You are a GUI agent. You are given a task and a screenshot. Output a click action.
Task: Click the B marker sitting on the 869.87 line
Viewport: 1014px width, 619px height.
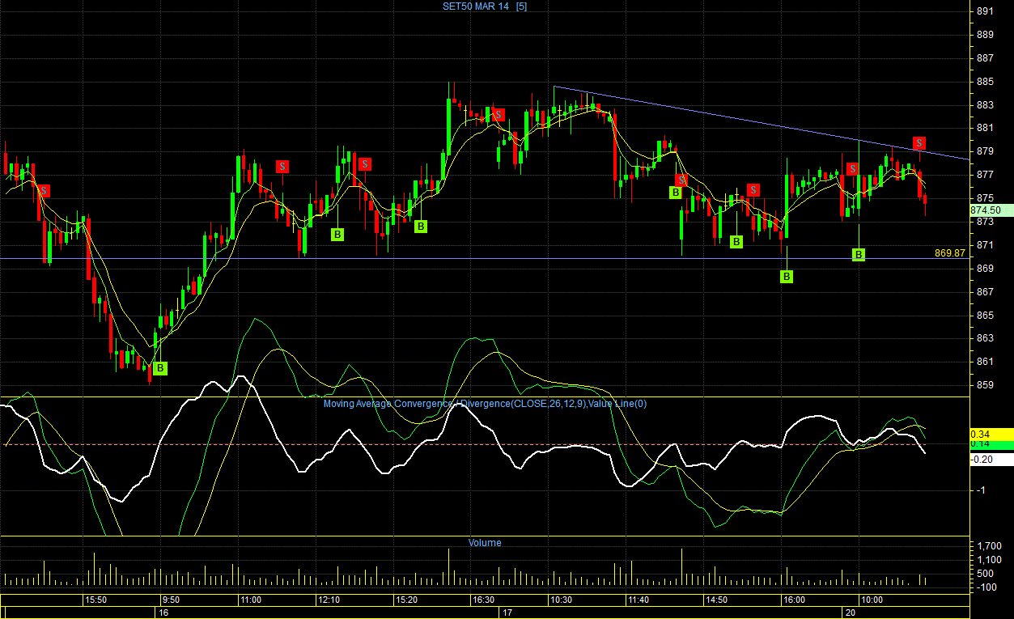[859, 255]
